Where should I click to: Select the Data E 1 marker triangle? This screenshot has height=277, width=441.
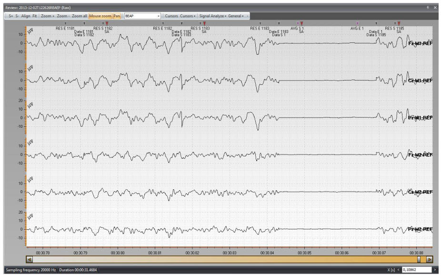[376, 24]
